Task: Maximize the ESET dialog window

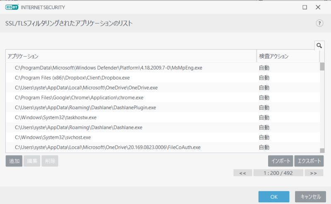Action: tap(305, 7)
